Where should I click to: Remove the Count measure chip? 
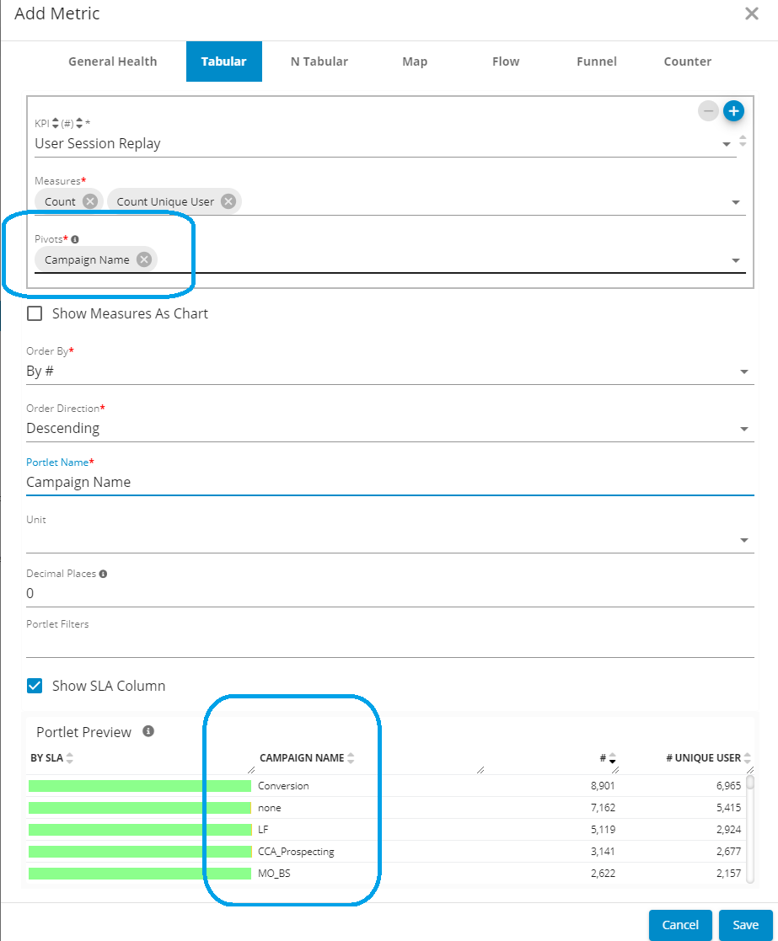[x=90, y=201]
